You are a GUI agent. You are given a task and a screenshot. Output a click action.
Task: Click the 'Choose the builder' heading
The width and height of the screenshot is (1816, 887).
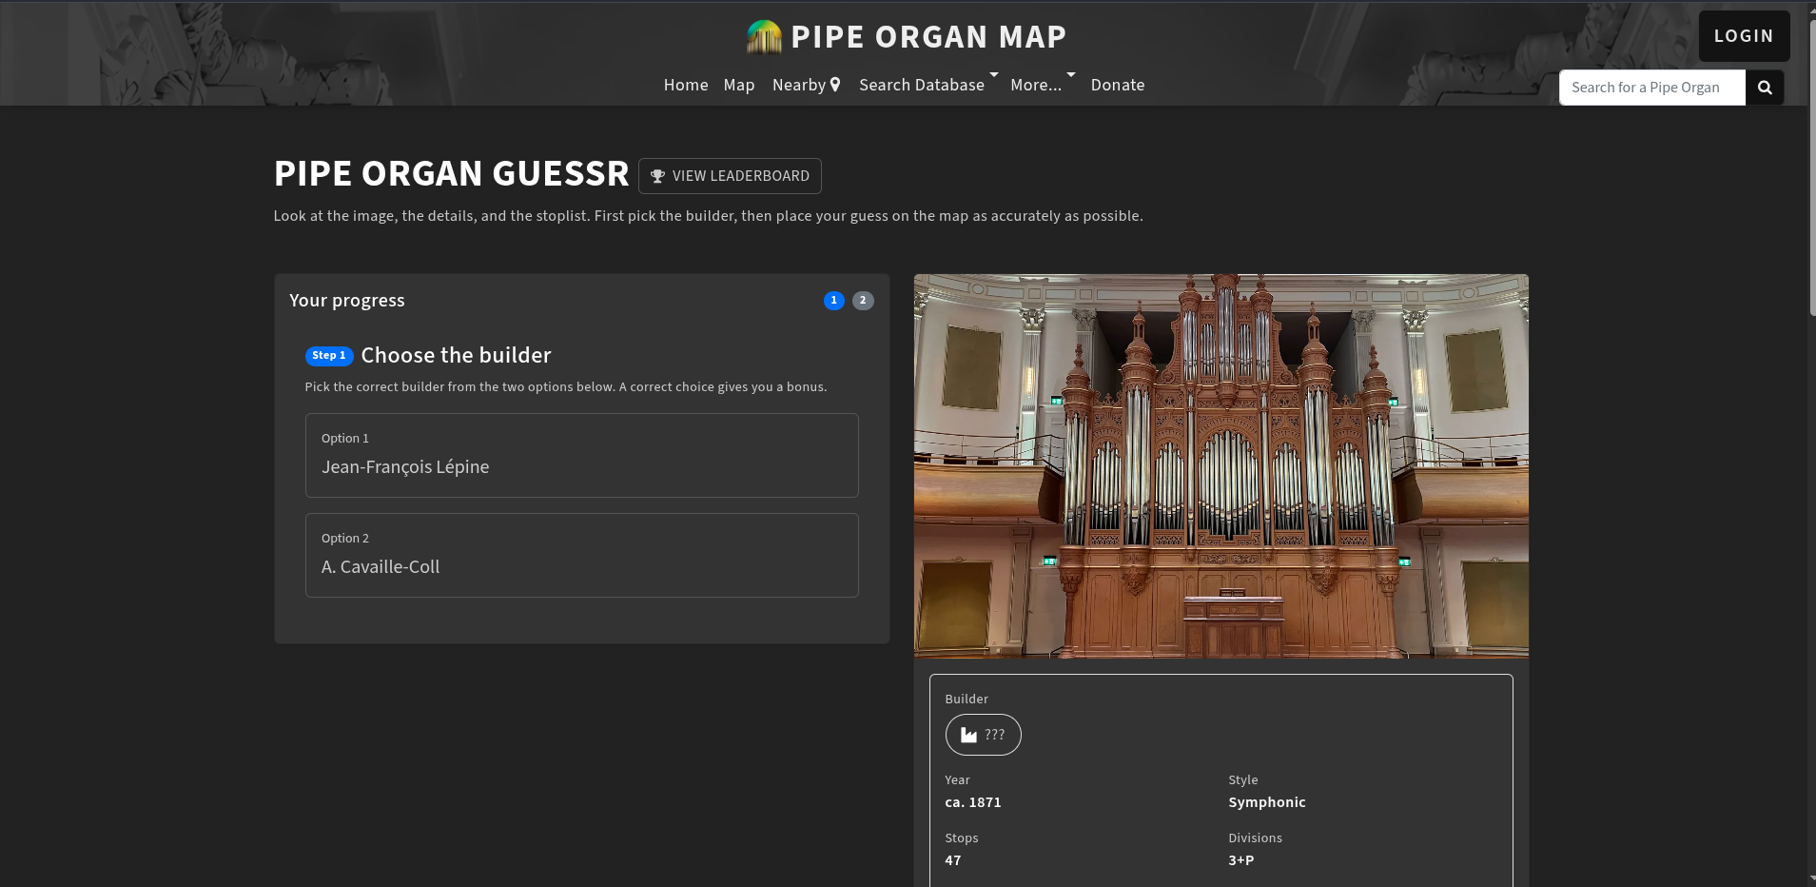point(456,356)
